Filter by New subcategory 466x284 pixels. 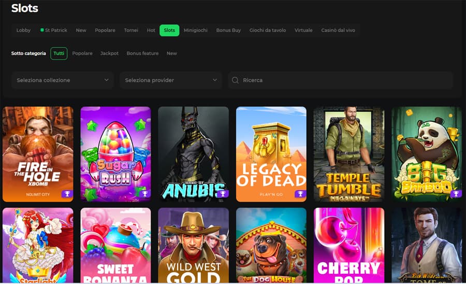172,53
